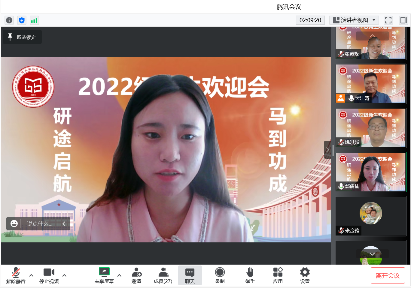Expand share options arrow next to 共享屏幕

click(119, 275)
